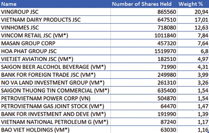Click the weight value 20,94
This screenshot has width=209, height=133.
(x=202, y=12)
